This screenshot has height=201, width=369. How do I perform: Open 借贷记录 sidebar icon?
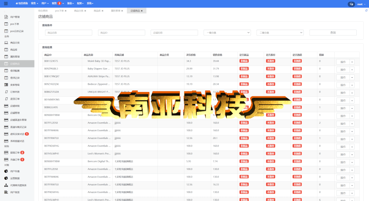point(6,78)
